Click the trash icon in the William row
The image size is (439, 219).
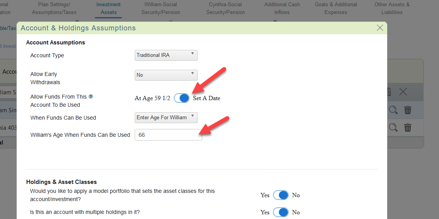pos(408,110)
